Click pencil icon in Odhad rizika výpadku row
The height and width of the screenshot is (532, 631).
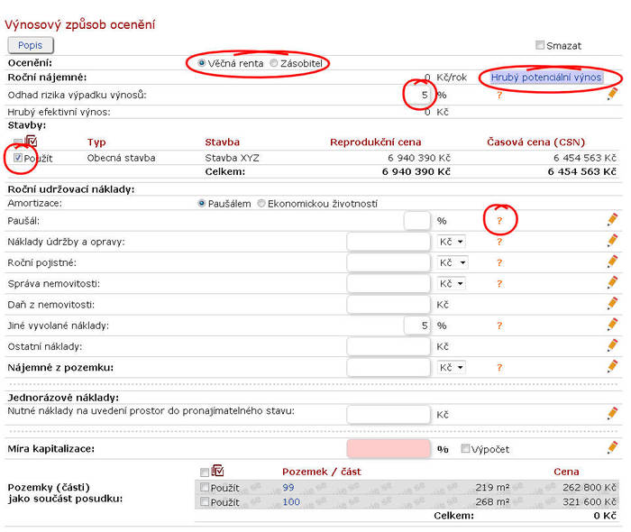click(612, 94)
